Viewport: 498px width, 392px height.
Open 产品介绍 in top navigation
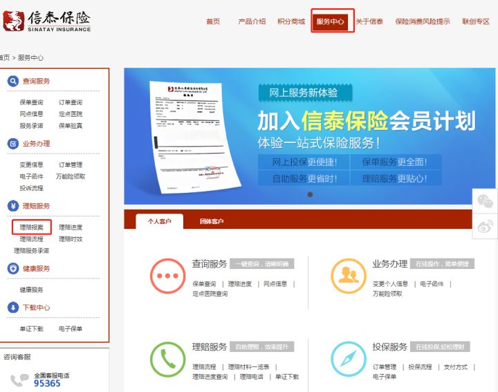tap(252, 21)
